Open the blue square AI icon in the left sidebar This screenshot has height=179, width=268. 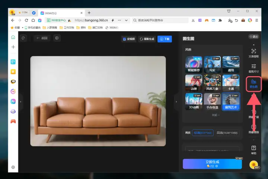point(13,101)
